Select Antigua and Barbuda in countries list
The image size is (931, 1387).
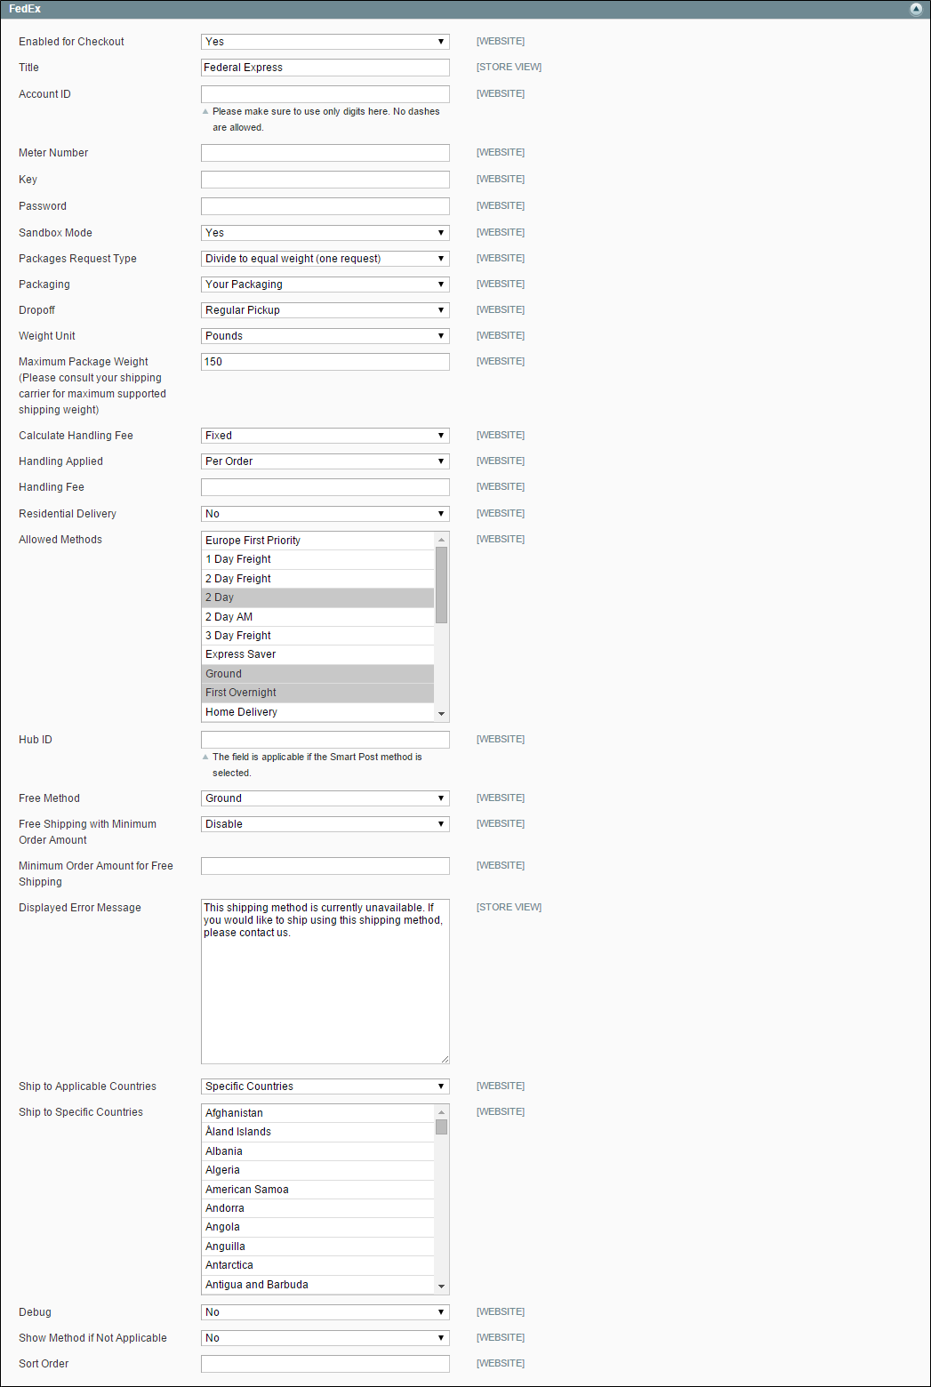coord(317,1285)
